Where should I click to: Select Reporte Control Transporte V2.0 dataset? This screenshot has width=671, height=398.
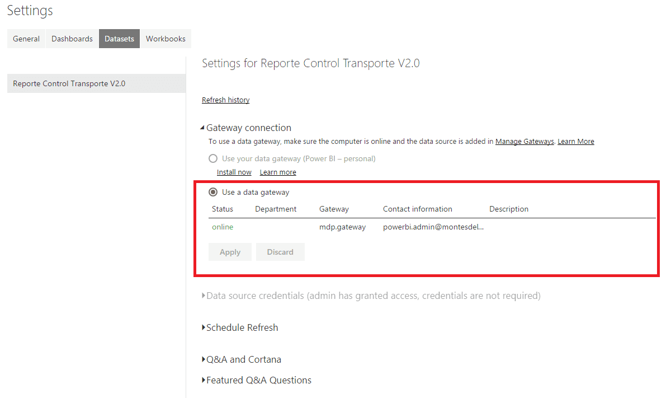(96, 83)
